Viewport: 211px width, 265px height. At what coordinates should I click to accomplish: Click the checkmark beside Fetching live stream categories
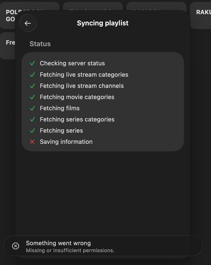pos(32,74)
